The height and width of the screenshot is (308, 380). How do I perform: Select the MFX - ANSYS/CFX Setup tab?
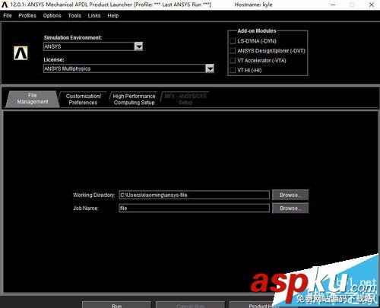click(x=185, y=100)
